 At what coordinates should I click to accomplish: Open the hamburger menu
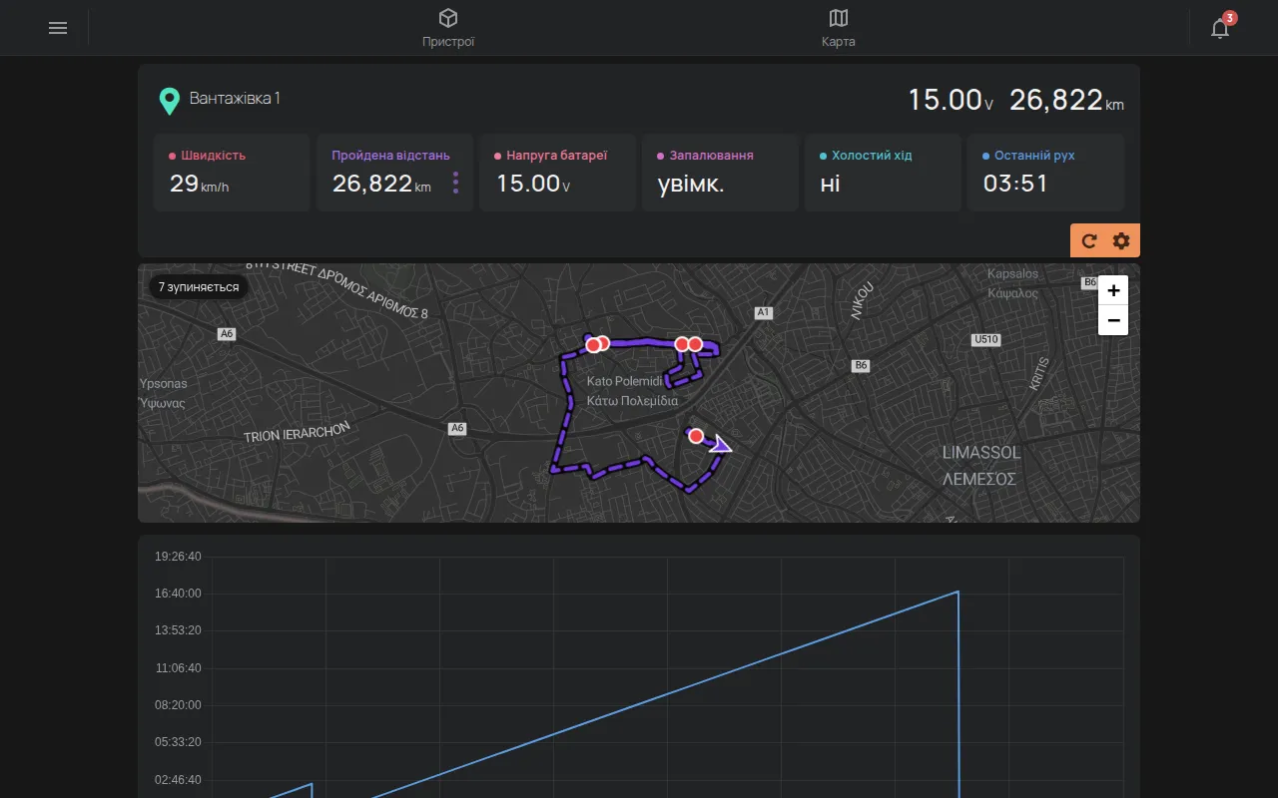pos(58,28)
